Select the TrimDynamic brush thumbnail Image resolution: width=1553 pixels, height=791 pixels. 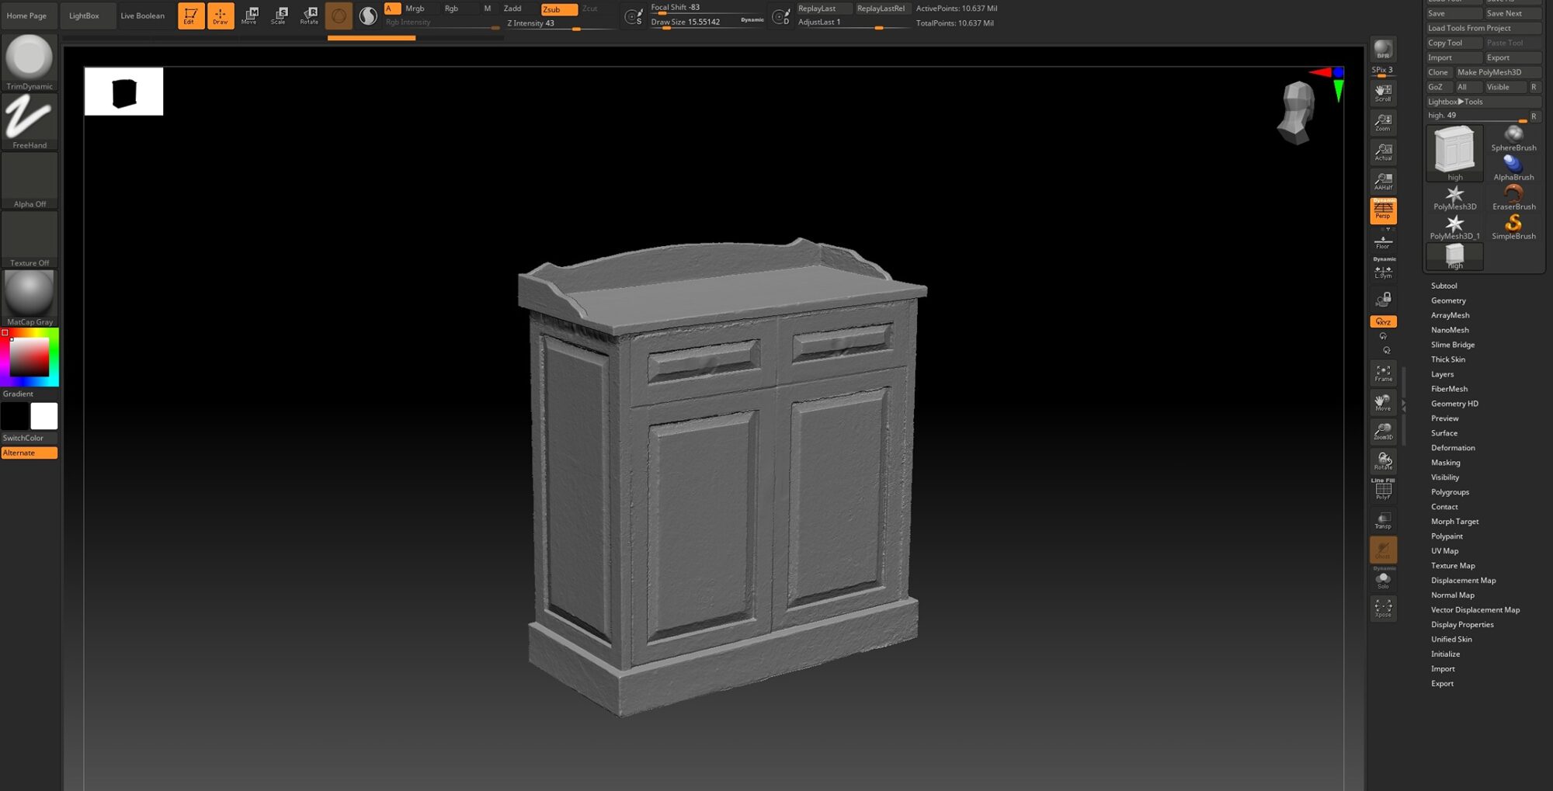click(29, 58)
